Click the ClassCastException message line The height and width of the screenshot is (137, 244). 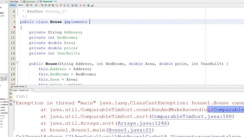[130, 103]
